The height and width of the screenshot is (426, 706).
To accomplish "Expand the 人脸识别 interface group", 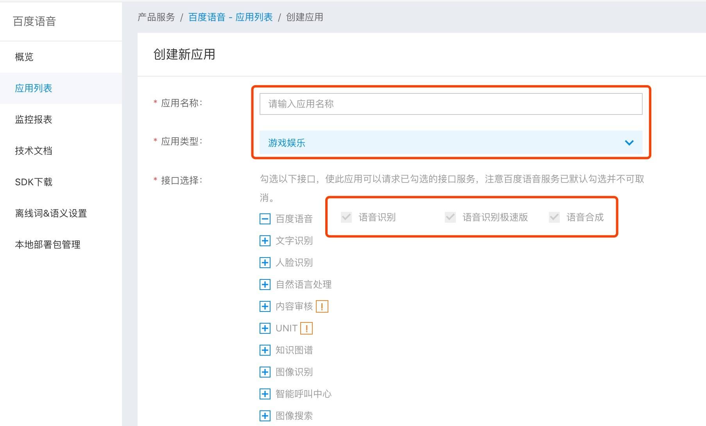I will tap(265, 262).
